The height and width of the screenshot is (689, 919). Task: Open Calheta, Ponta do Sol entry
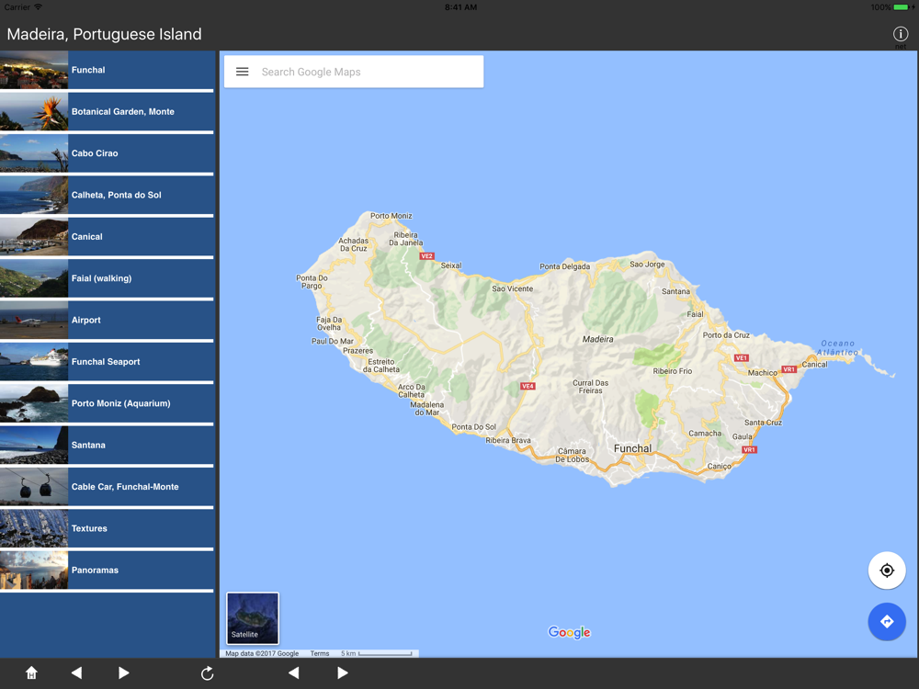[107, 195]
